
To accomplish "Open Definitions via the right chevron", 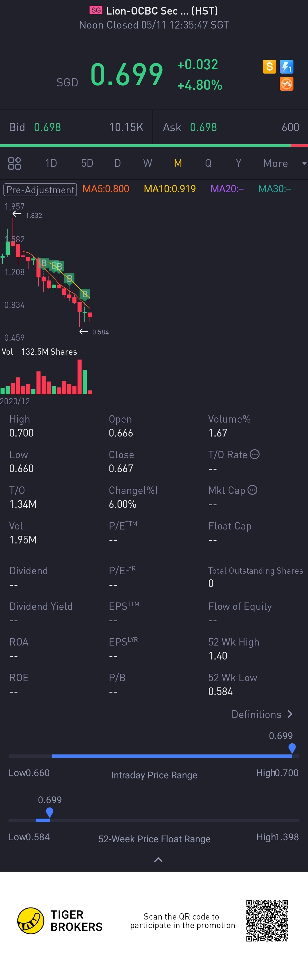I will coord(289,714).
